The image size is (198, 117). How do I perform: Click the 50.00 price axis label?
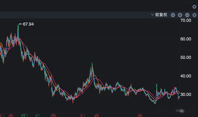click(186, 58)
